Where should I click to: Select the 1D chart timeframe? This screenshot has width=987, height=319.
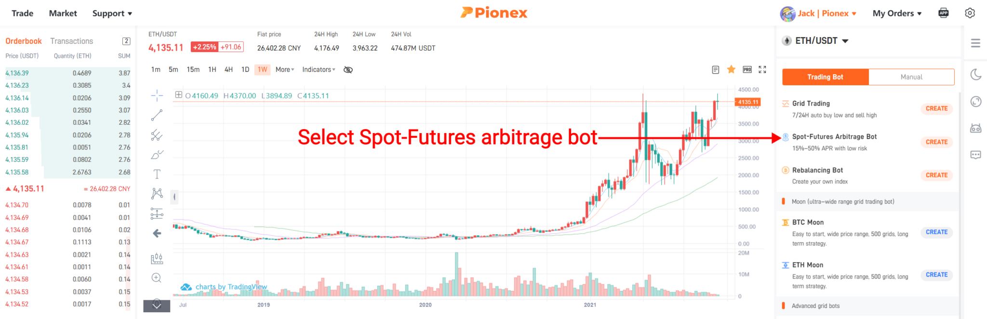point(245,69)
